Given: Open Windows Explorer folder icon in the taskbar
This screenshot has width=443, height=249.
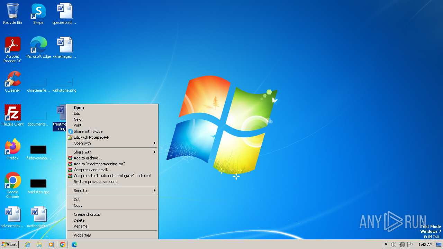Looking at the screenshot, I should (x=39, y=245).
